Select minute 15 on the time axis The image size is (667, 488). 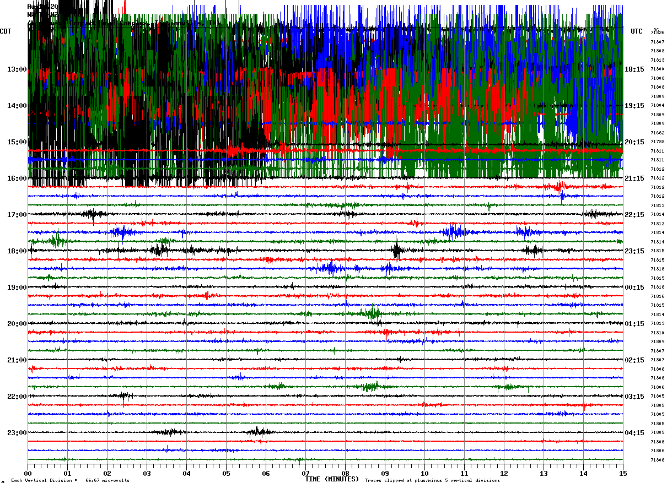[623, 473]
